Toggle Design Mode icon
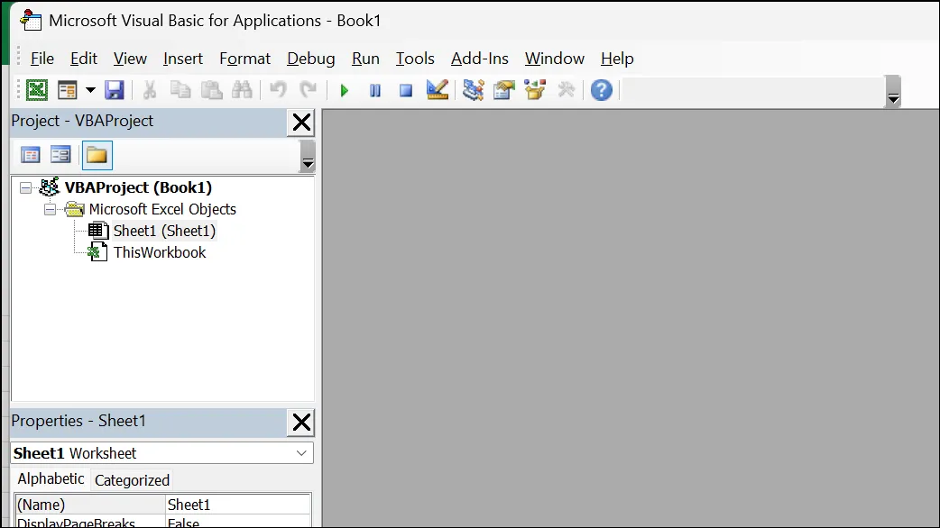This screenshot has width=940, height=528. [437, 90]
